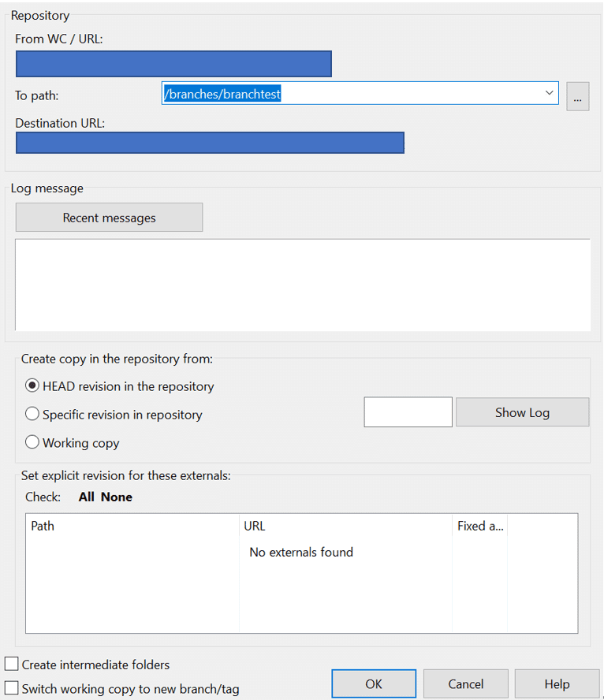Click the Fixed a... column header
Screen dimensions: 604x700
click(479, 526)
